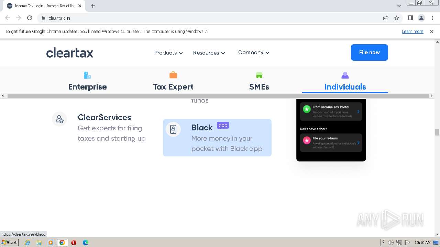Image resolution: width=440 pixels, height=247 pixels.
Task: Click the horizontal scrollbar left arrow
Action: click(3, 96)
